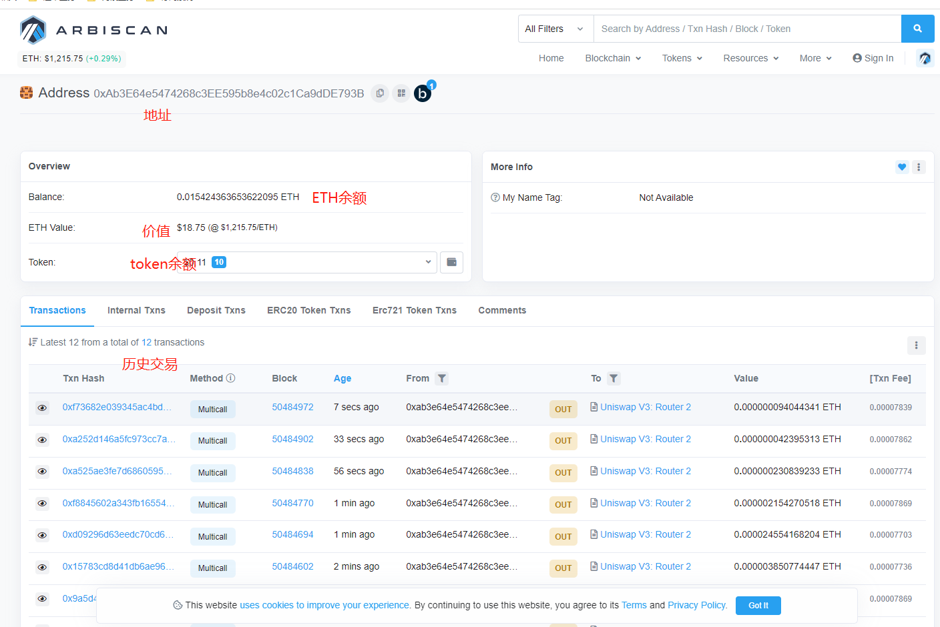Viewport: 940px width, 627px height.
Task: Click the filter icon beside To column
Action: point(613,378)
